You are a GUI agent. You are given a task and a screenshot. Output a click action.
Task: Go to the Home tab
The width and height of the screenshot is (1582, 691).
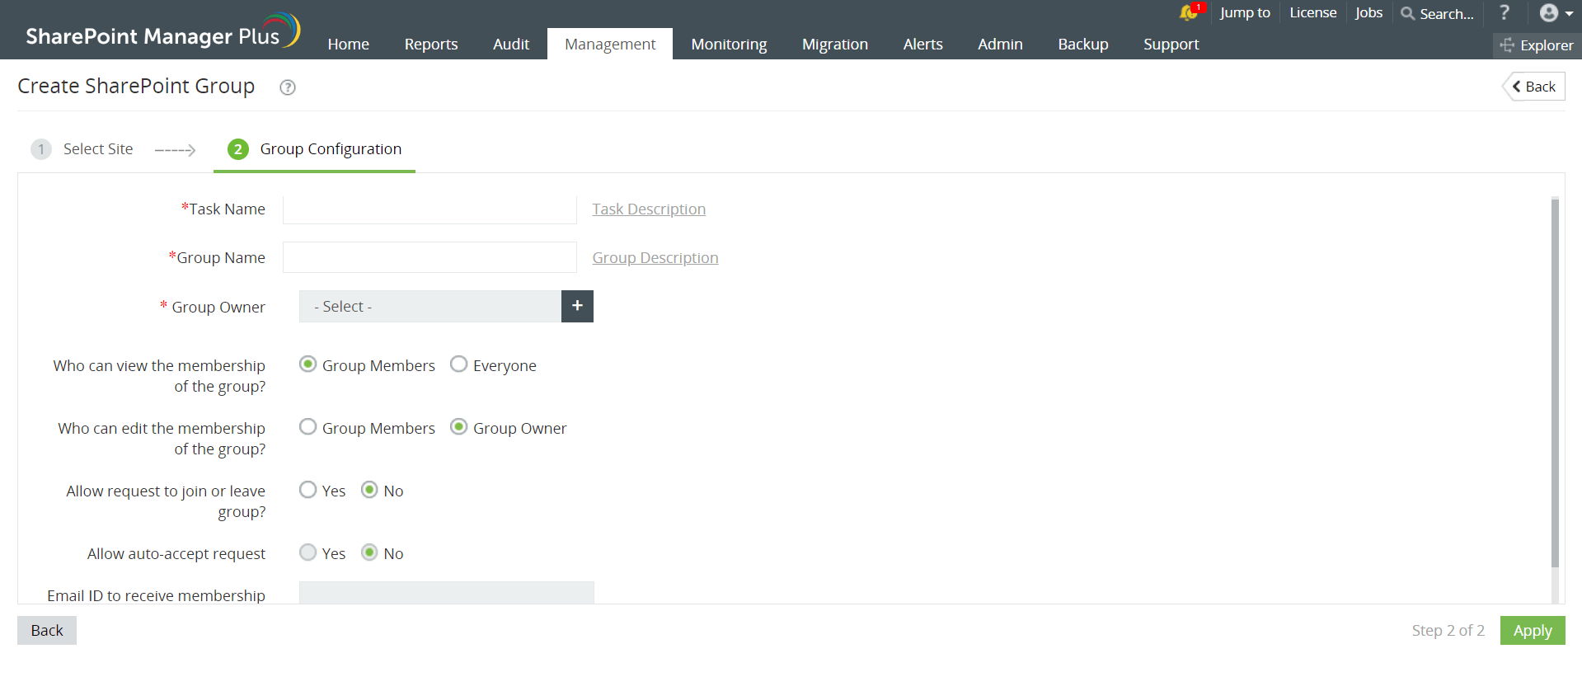[x=348, y=45]
